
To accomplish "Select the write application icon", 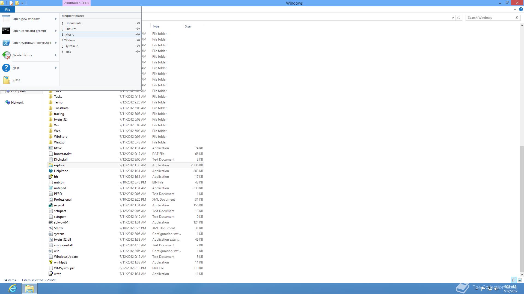I will (x=50, y=274).
